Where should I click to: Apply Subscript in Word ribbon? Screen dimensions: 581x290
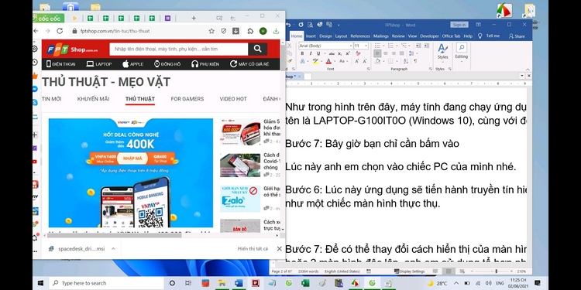(340, 53)
